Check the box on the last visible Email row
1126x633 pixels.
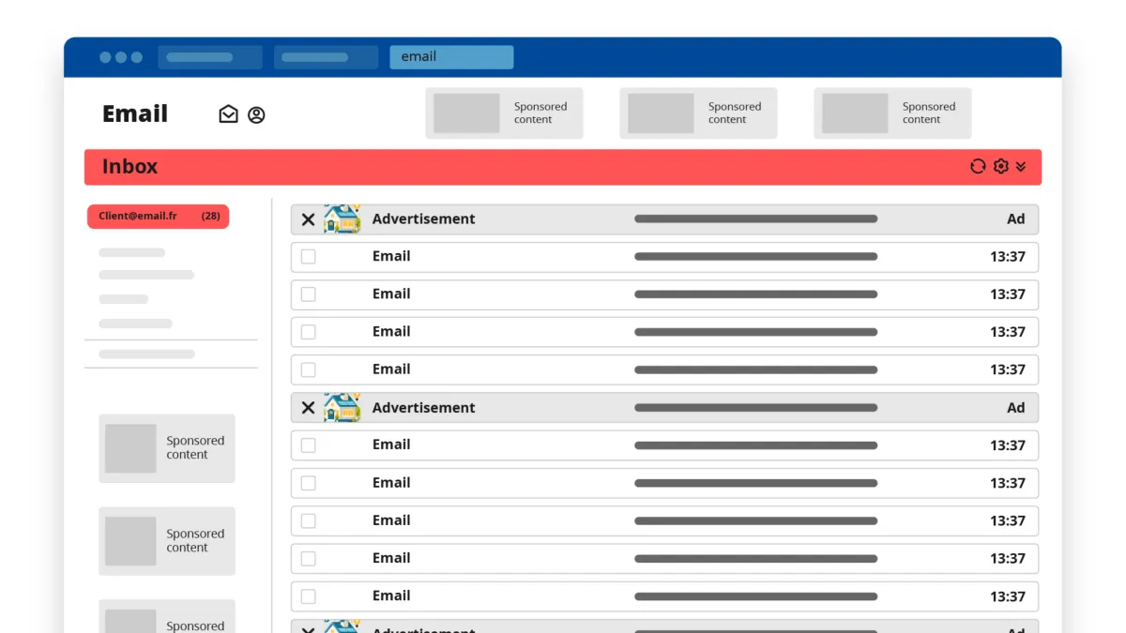click(x=308, y=596)
